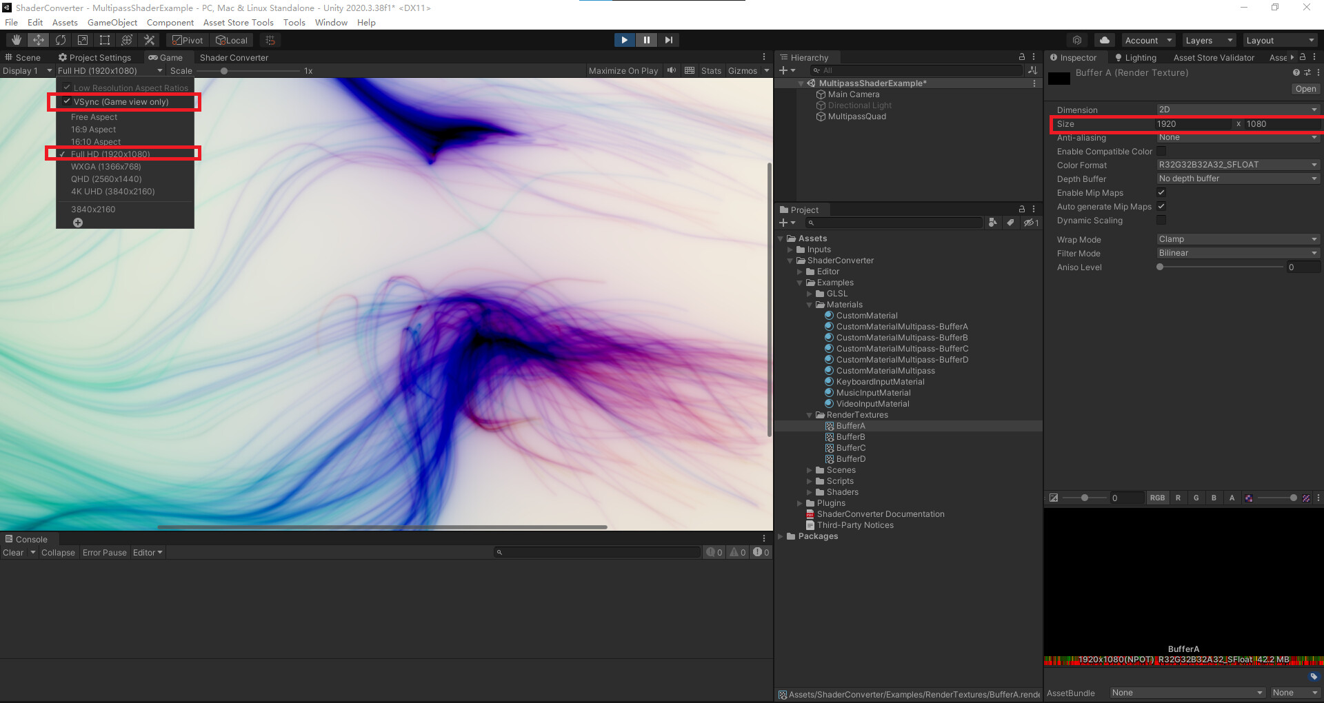Disable Auto generate Mip Maps
Screen dimensions: 1324x703
tap(1161, 206)
